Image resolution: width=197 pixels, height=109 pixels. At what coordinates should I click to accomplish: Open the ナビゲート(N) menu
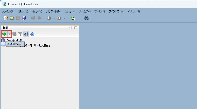click(x=53, y=11)
